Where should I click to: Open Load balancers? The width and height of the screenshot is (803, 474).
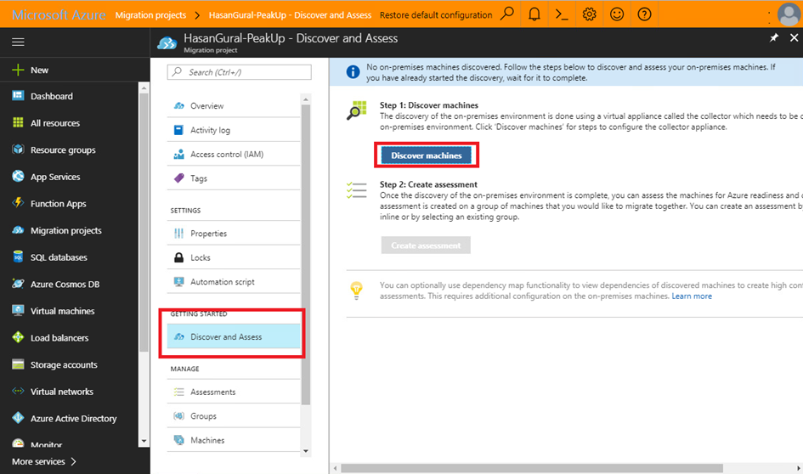point(59,338)
